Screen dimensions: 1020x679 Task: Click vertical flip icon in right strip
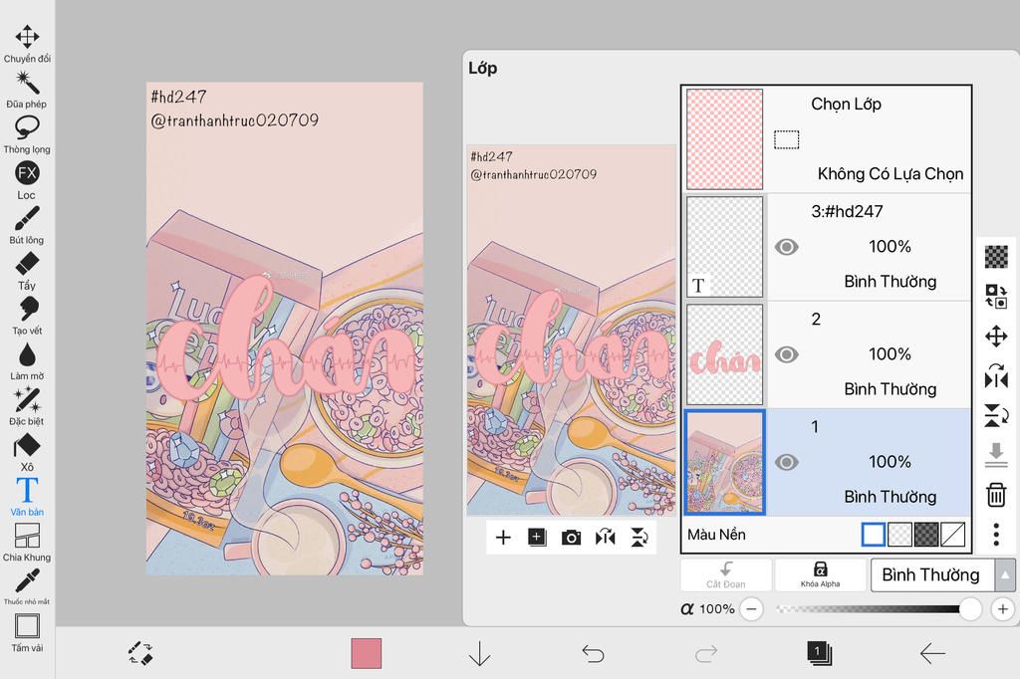pyautogui.click(x=996, y=415)
